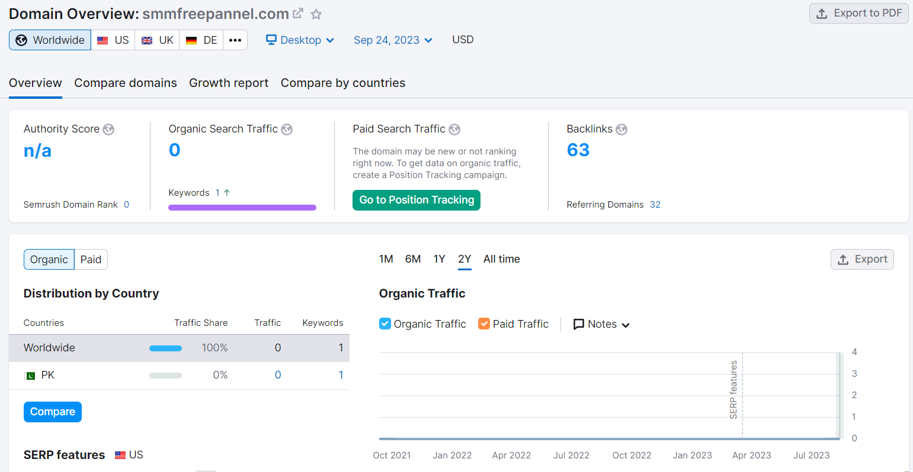The height and width of the screenshot is (472, 913).
Task: Click the Export button above the chart
Action: 862,259
